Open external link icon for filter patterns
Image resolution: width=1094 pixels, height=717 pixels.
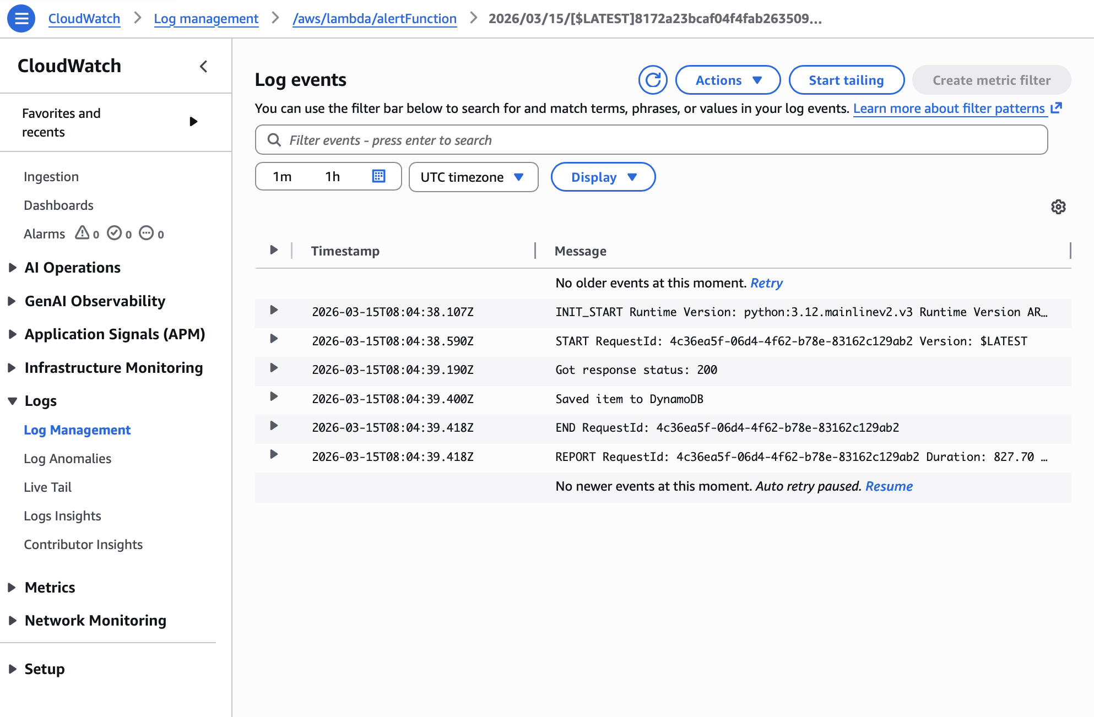(1056, 108)
